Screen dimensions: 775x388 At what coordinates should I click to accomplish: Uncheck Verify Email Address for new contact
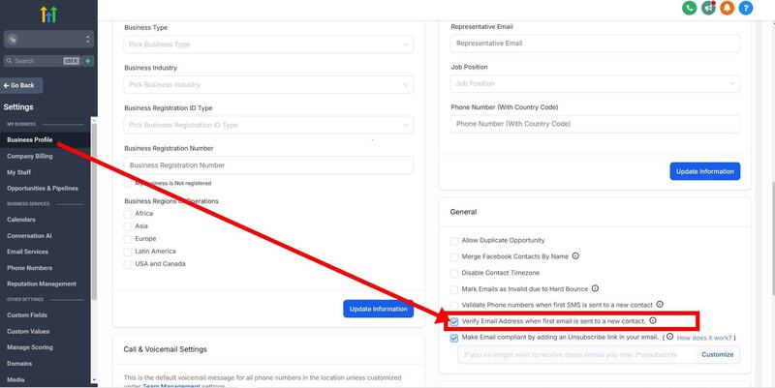pyautogui.click(x=453, y=322)
